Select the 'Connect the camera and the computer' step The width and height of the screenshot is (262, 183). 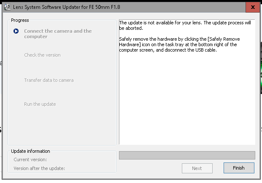click(x=58, y=34)
